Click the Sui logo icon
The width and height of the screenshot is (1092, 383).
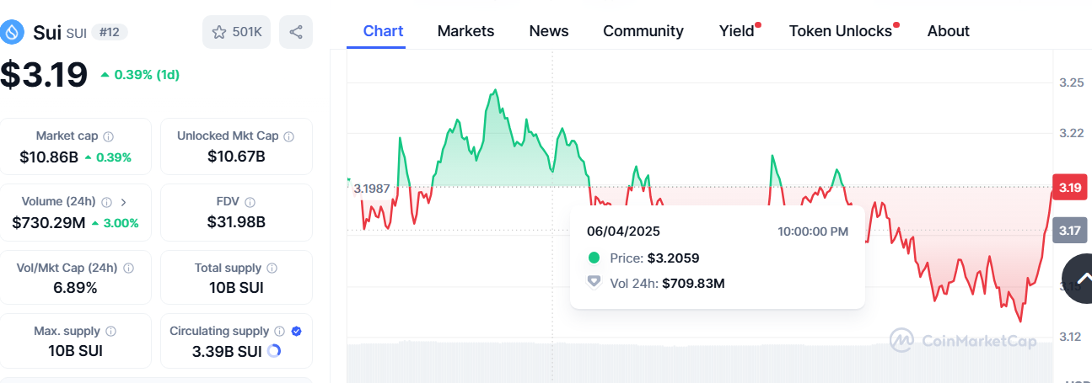pos(13,32)
